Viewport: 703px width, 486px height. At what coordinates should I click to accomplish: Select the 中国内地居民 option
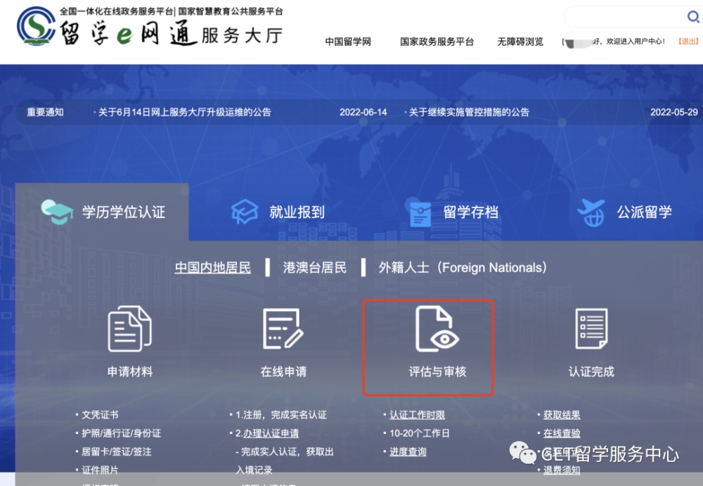click(212, 267)
